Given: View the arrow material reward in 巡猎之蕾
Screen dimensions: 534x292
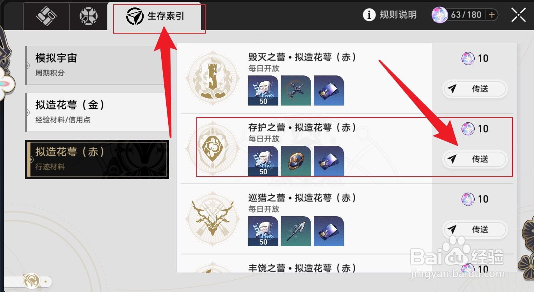Looking at the screenshot, I should click(x=296, y=231).
